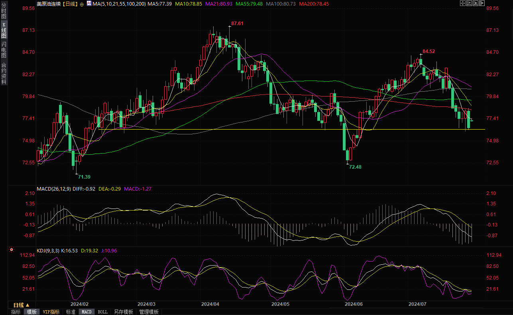Click the play-forward chart axis icon
The width and height of the screenshot is (513, 315).
pos(476,4)
